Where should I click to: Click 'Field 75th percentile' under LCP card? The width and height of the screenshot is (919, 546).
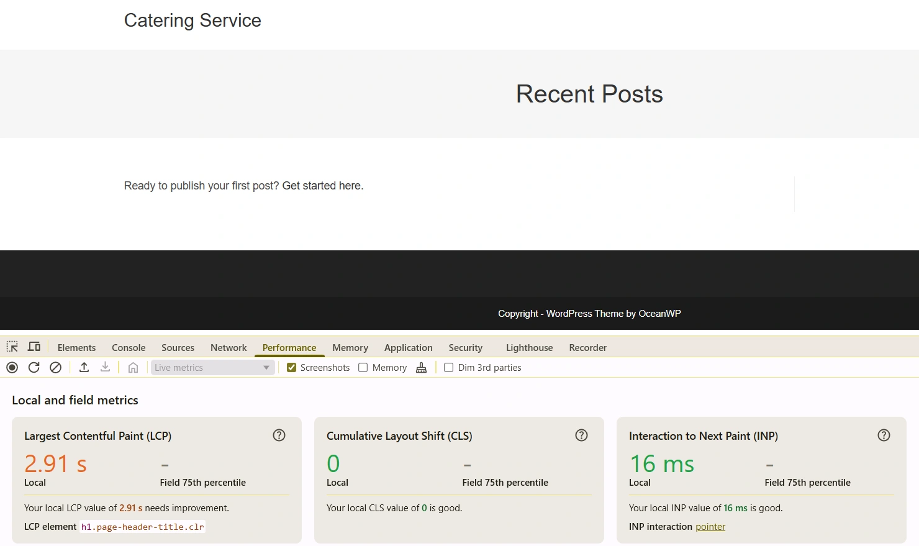click(202, 483)
